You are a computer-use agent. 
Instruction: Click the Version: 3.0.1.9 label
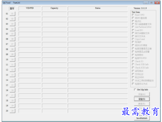140,8
